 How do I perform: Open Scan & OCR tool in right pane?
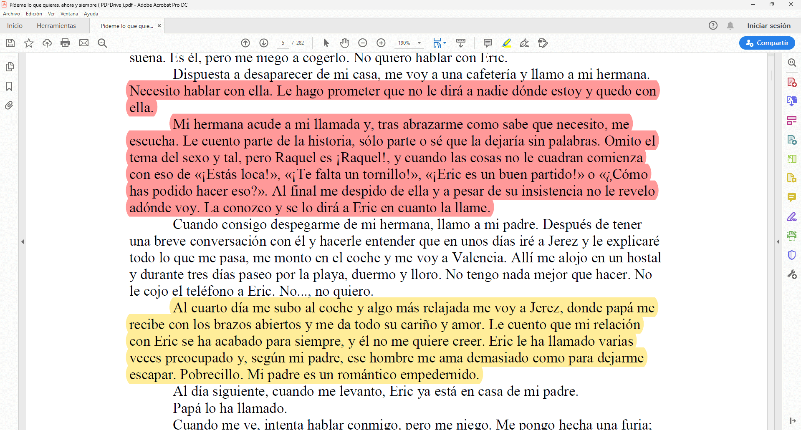[x=792, y=236]
